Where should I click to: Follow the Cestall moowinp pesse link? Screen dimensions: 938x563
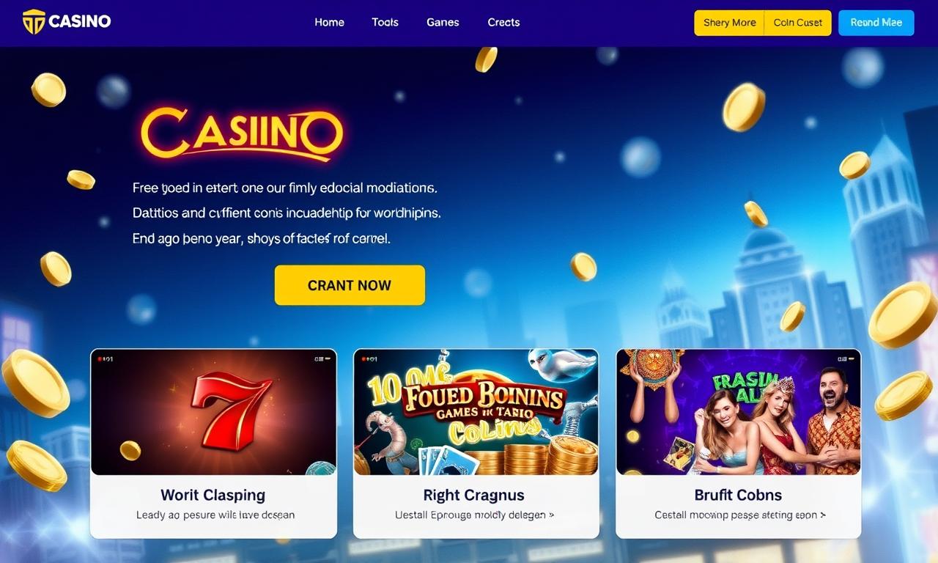pos(740,515)
